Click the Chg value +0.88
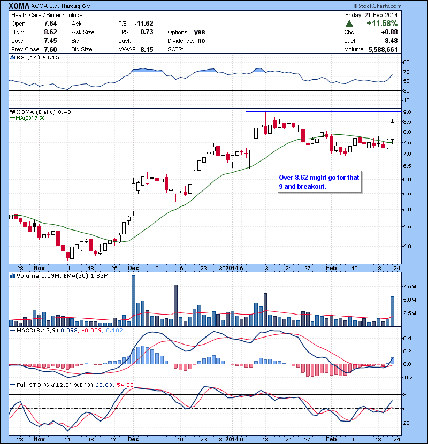Viewport: 428px width, 444px height. pos(389,32)
